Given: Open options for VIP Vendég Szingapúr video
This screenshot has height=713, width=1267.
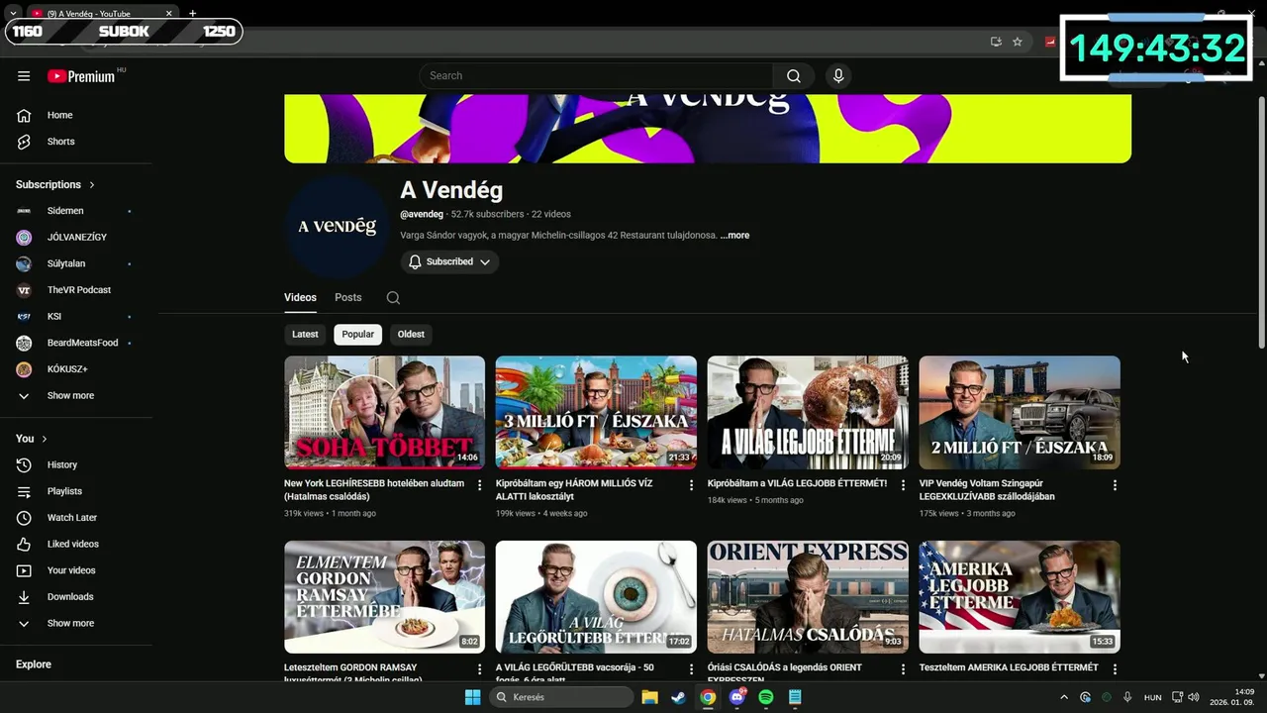Looking at the screenshot, I should coord(1115,485).
